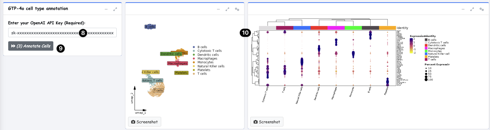
Task: Click the orange Platelets identity color bar
Action: point(387,28)
